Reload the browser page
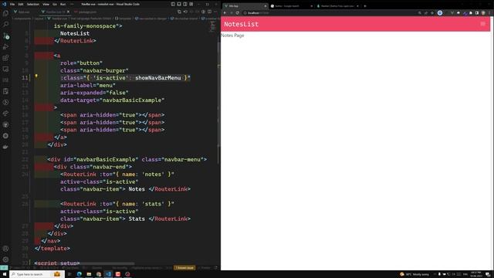Screen dimensions: 494x278 point(237,13)
